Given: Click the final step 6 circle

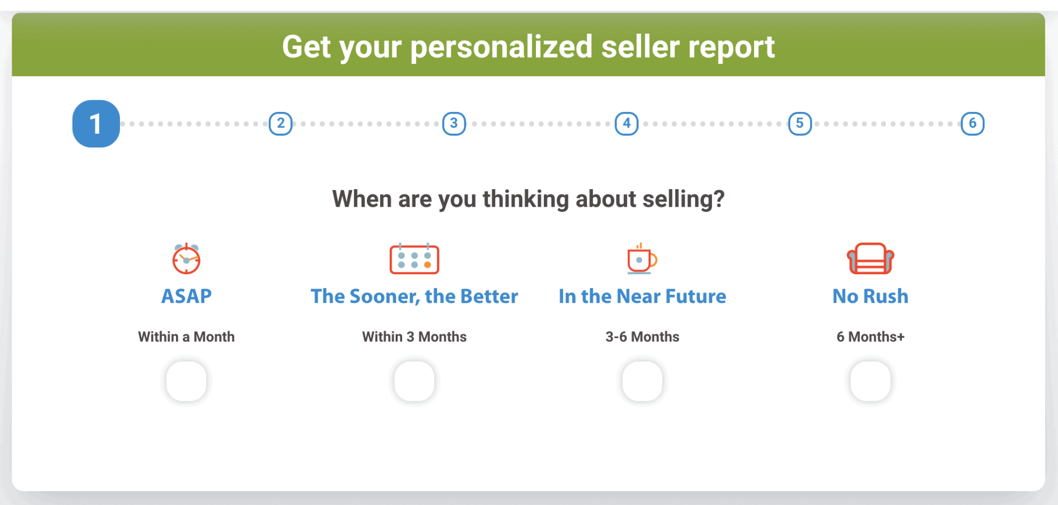Looking at the screenshot, I should tap(973, 124).
